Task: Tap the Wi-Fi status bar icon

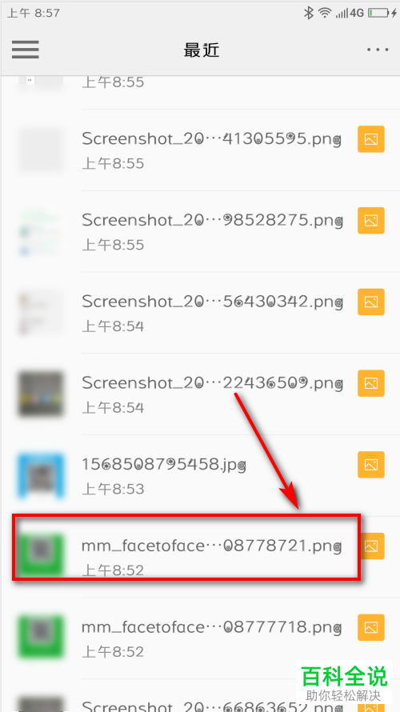Action: [x=324, y=13]
